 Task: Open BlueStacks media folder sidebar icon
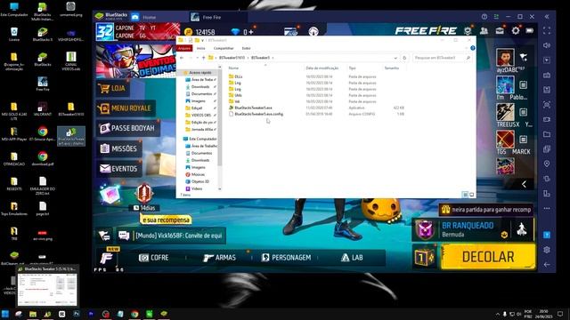click(547, 134)
